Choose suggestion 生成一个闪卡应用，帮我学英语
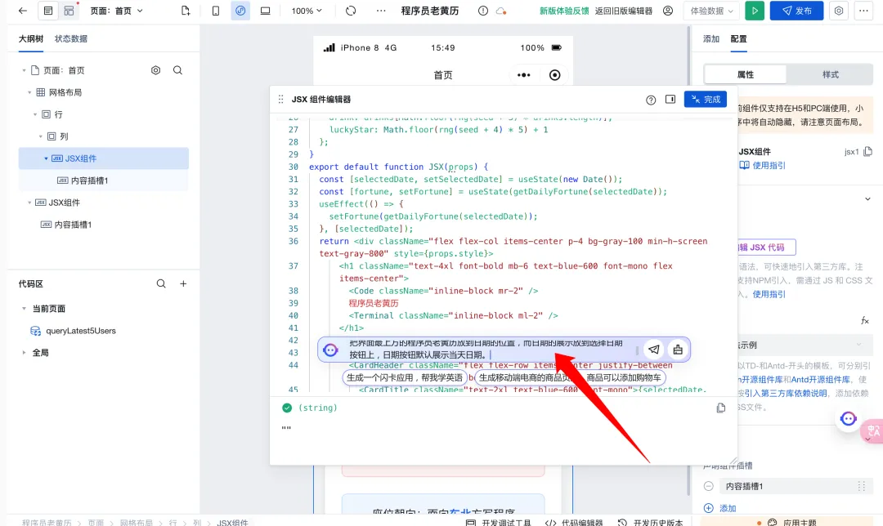Screen dimensions: 883x526 [405, 377]
